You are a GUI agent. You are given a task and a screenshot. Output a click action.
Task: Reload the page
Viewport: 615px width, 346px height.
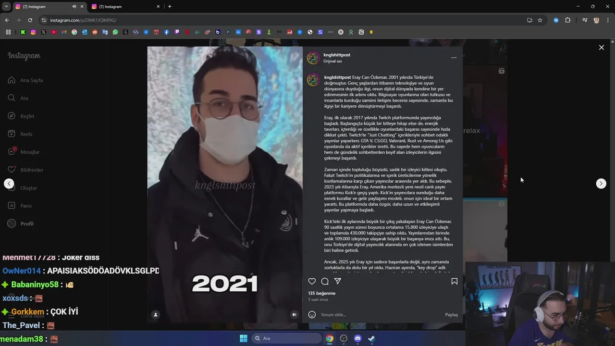click(30, 20)
